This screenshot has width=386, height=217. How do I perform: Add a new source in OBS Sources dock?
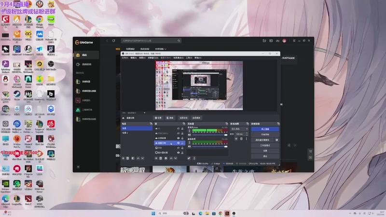point(156,158)
